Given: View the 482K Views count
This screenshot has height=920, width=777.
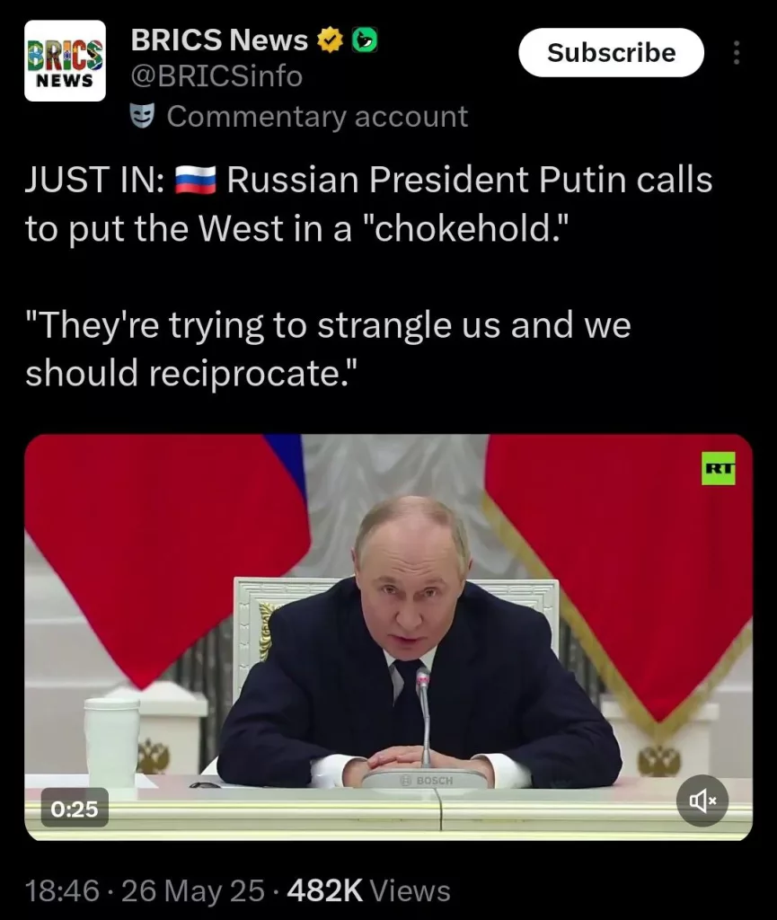Looking at the screenshot, I should [369, 890].
